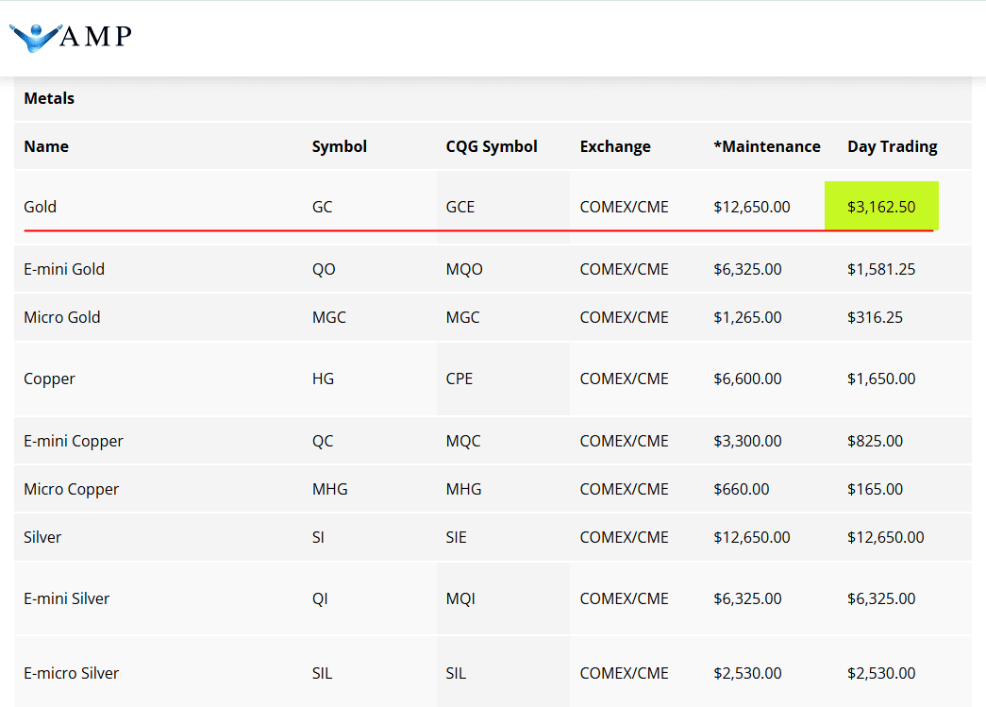This screenshot has width=986, height=707.
Task: Click the GCE CQG symbol cell
Action: 460,207
